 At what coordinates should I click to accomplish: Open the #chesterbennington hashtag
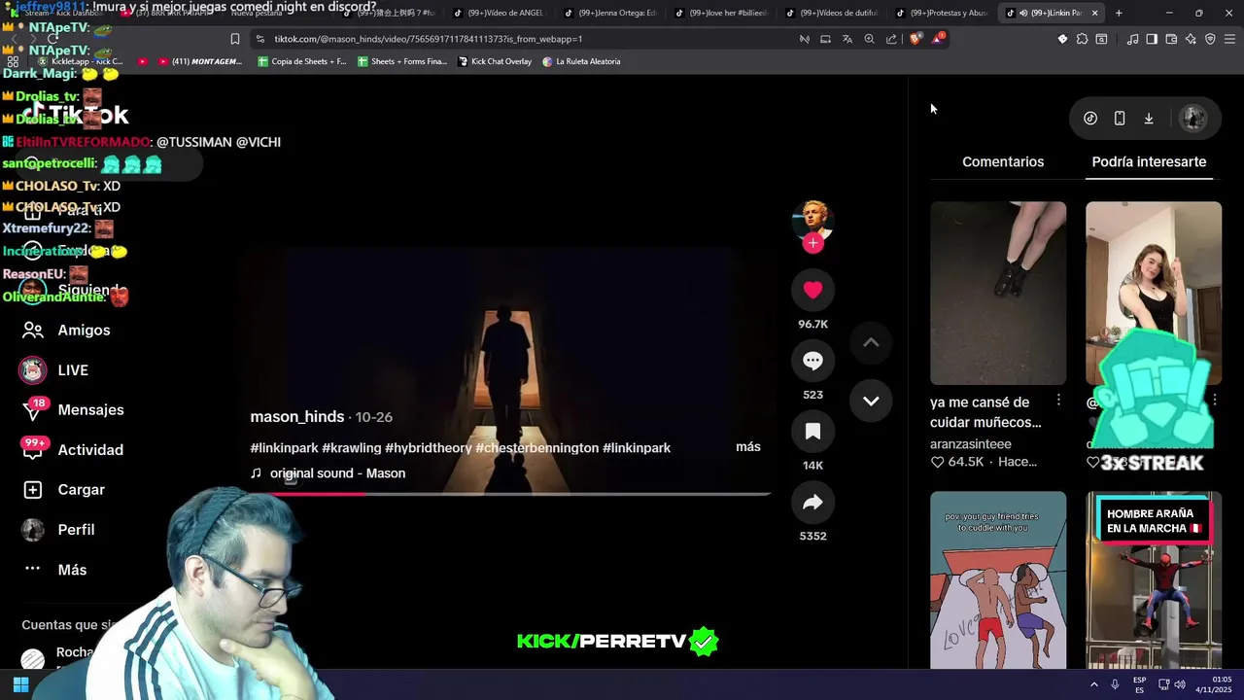[536, 448]
